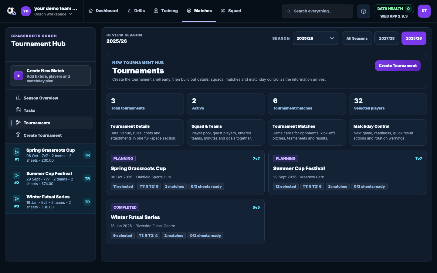The width and height of the screenshot is (437, 273).
Task: Focus the Search everything field
Action: pyautogui.click(x=317, y=11)
